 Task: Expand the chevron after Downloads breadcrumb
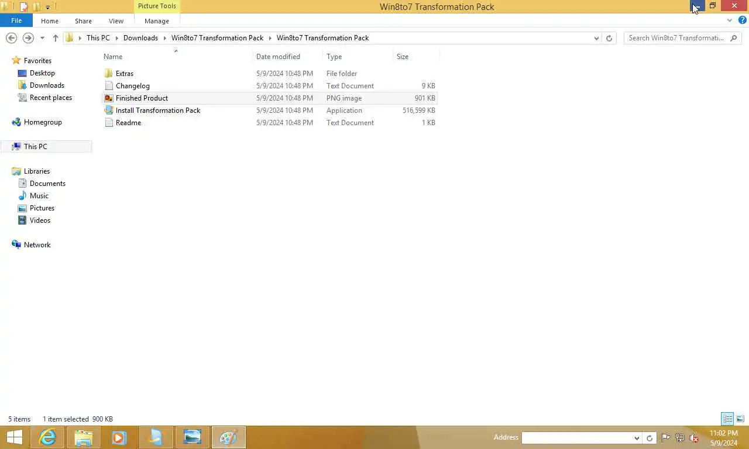click(x=164, y=38)
